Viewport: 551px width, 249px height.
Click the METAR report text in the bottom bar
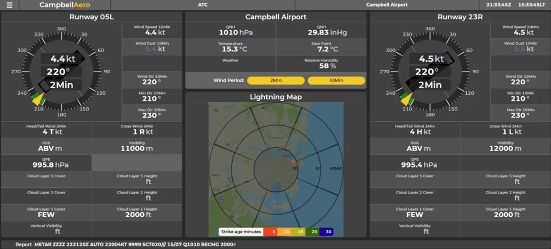tap(134, 245)
